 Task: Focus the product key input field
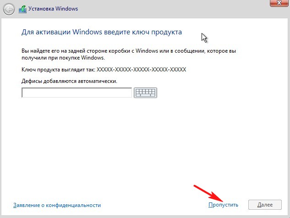pos(77,93)
